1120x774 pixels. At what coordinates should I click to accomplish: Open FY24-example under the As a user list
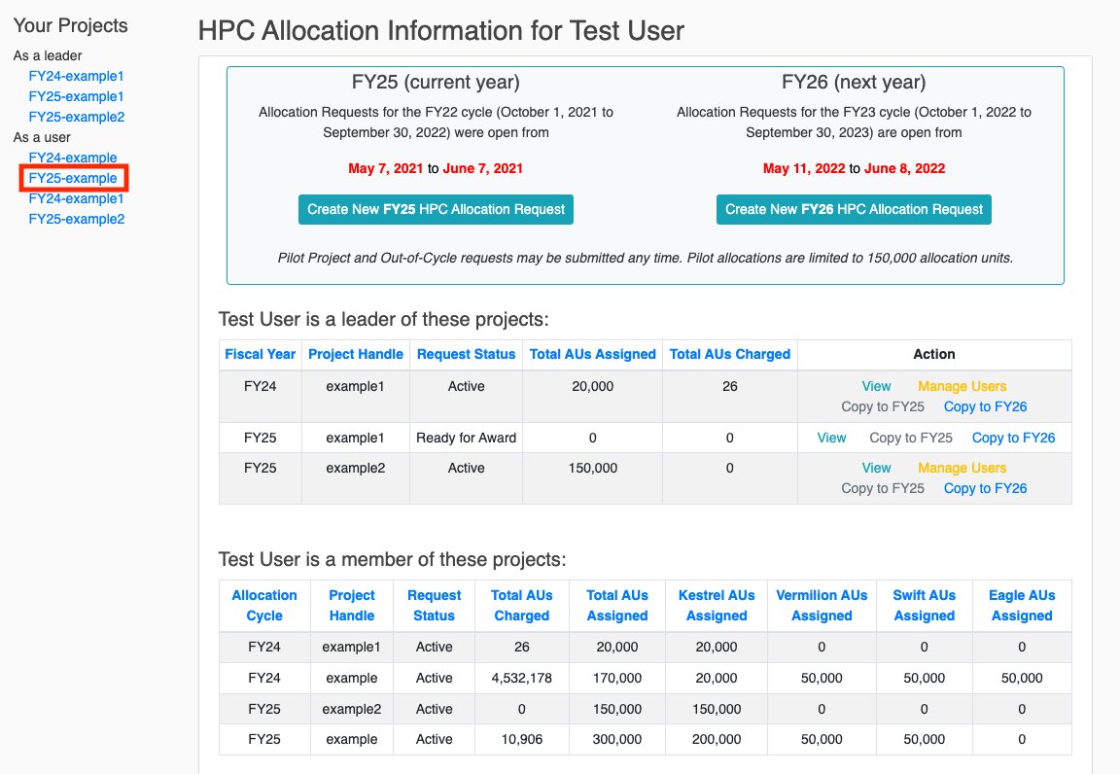pos(73,158)
